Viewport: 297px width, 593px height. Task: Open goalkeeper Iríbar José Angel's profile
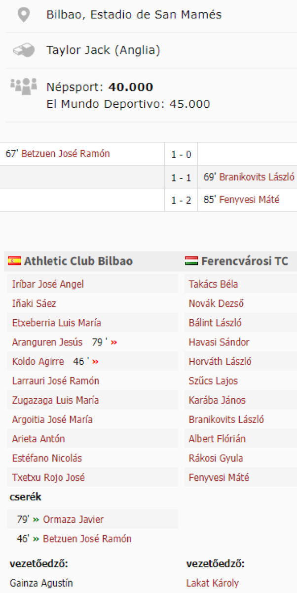(48, 284)
